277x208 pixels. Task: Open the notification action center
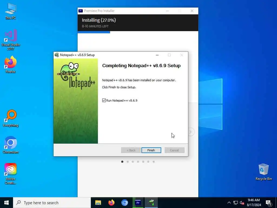[268, 203]
